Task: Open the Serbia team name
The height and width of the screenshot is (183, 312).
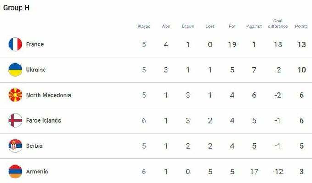Action: pos(34,146)
